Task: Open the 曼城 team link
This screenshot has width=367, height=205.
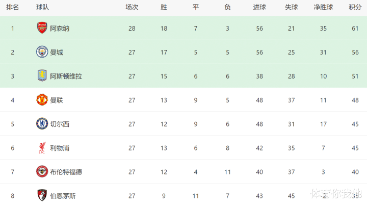Action: point(57,53)
